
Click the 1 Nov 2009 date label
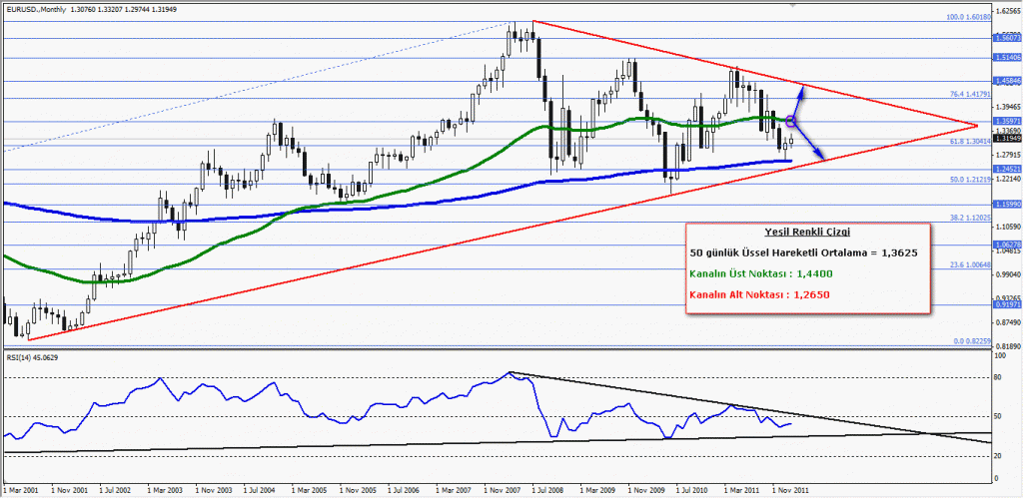pyautogui.click(x=645, y=488)
